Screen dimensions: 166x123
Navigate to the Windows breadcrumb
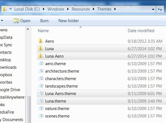coord(56,9)
